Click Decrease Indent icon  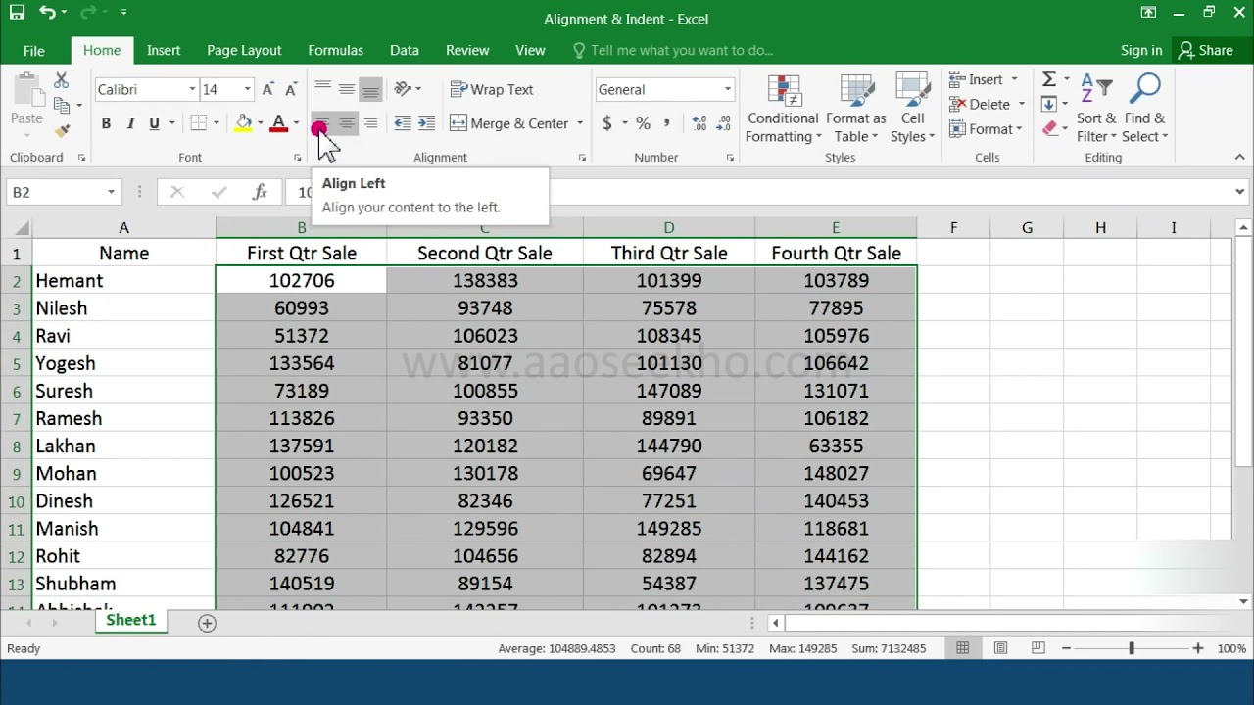tap(402, 123)
